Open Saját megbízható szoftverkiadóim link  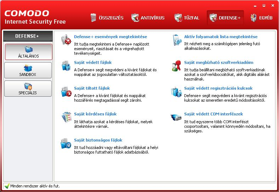[219, 62]
